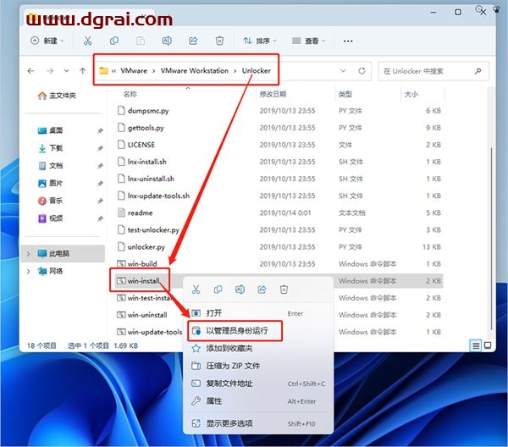Click the Rename icon in the toolbar
This screenshot has height=447, width=508.
pos(167,41)
